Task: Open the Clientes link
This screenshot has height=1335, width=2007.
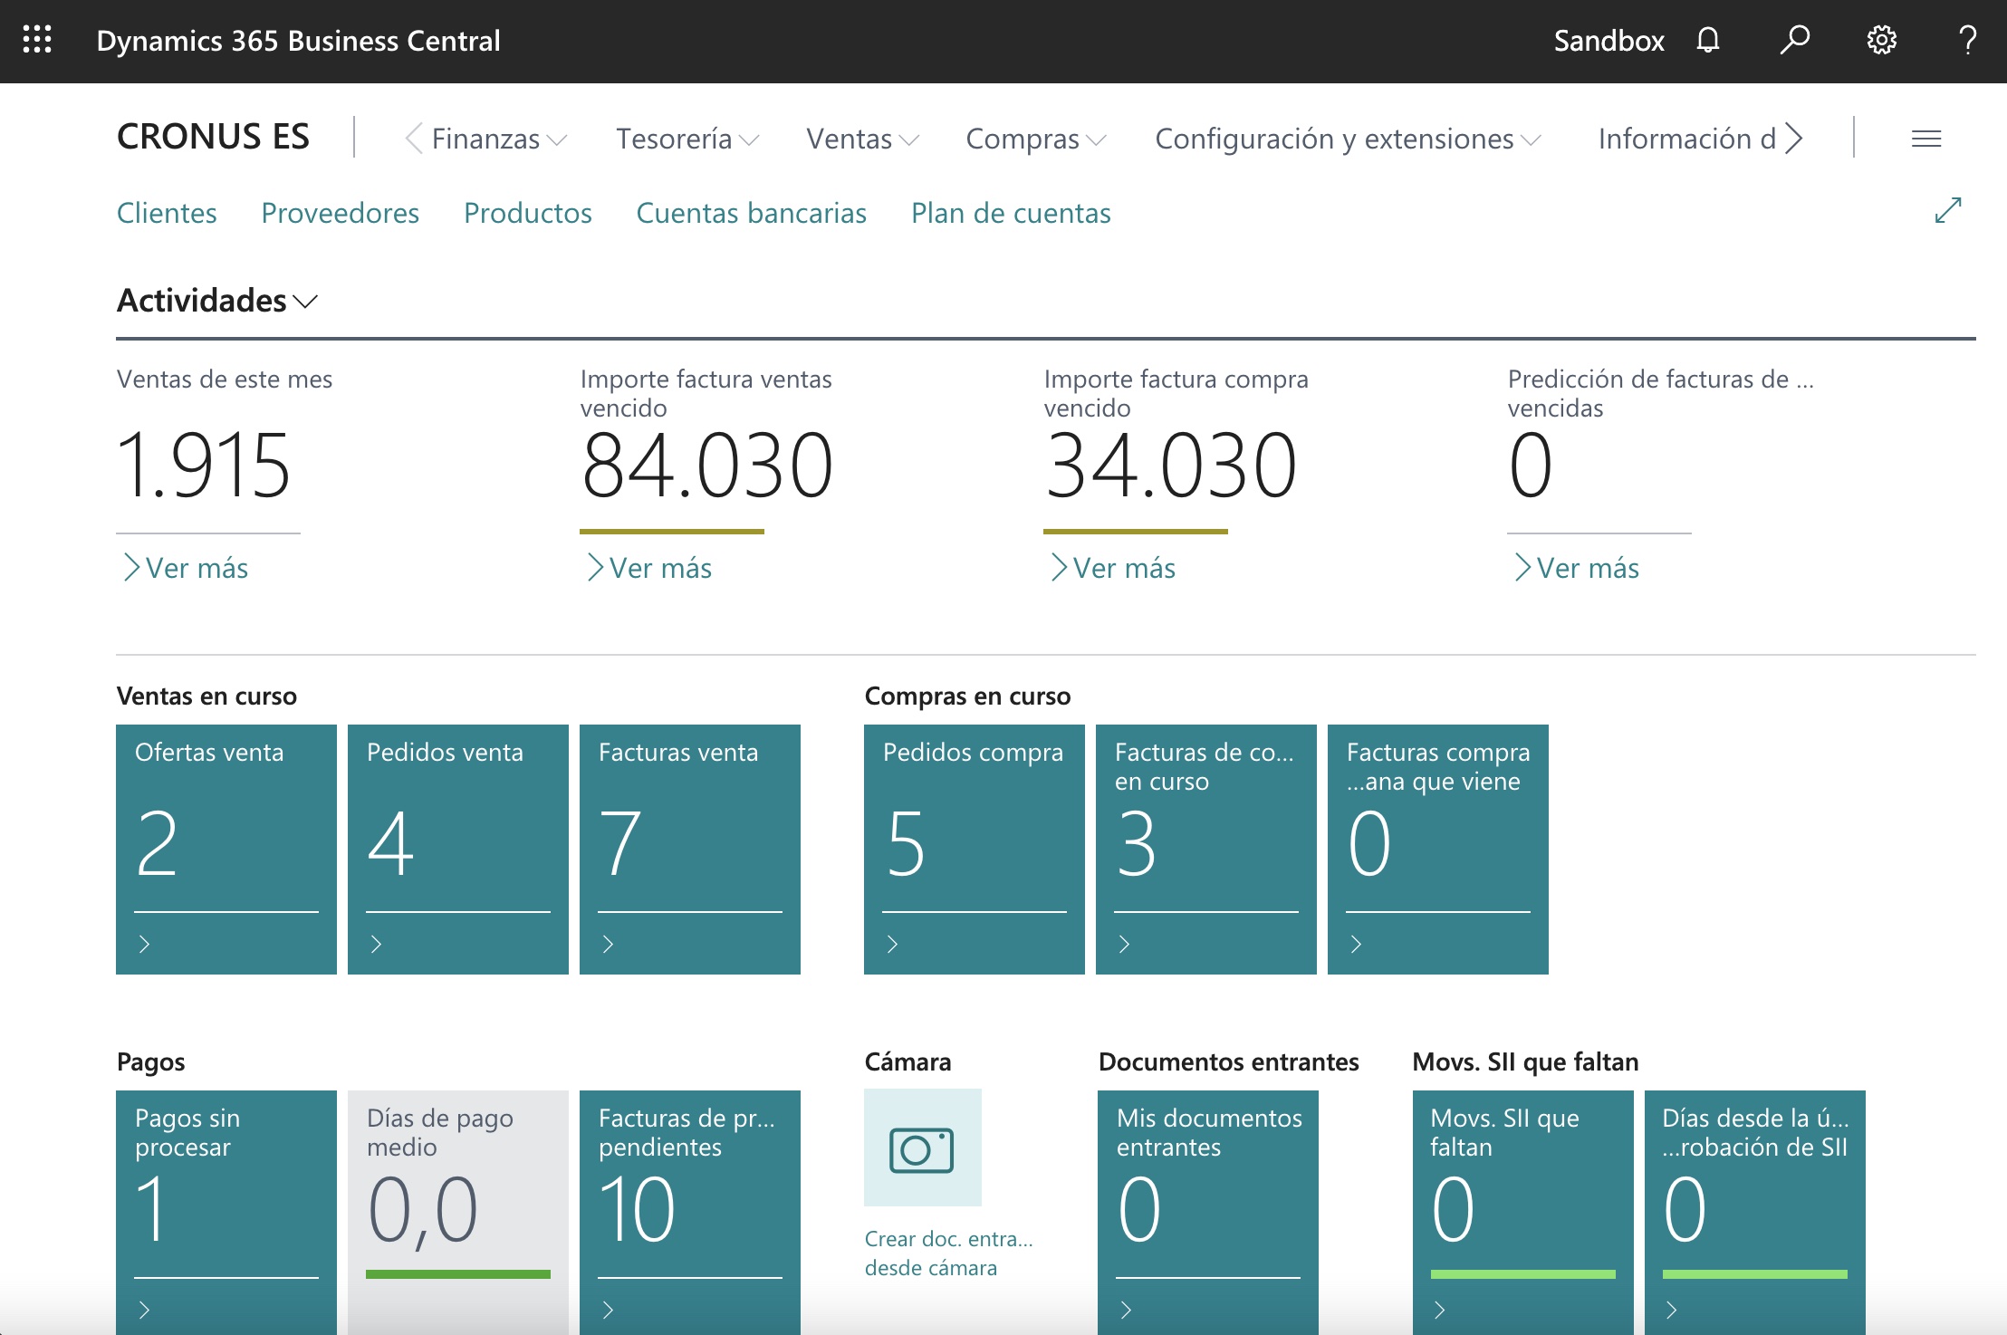Action: tap(167, 213)
